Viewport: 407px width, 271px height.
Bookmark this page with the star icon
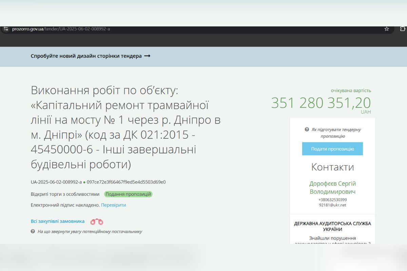click(x=387, y=29)
